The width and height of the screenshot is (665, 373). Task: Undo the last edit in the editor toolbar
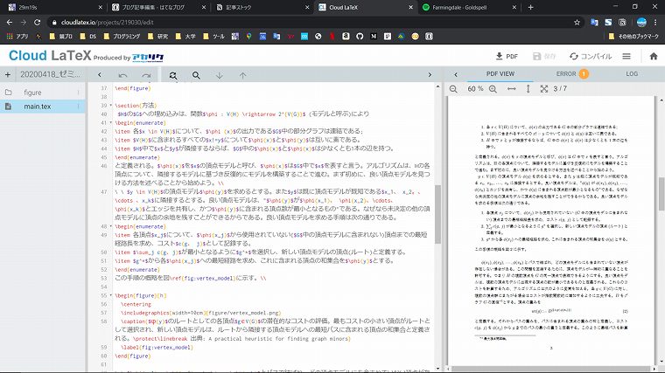pyautogui.click(x=123, y=75)
